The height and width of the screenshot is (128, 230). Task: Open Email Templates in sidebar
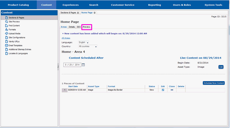pos(15,45)
